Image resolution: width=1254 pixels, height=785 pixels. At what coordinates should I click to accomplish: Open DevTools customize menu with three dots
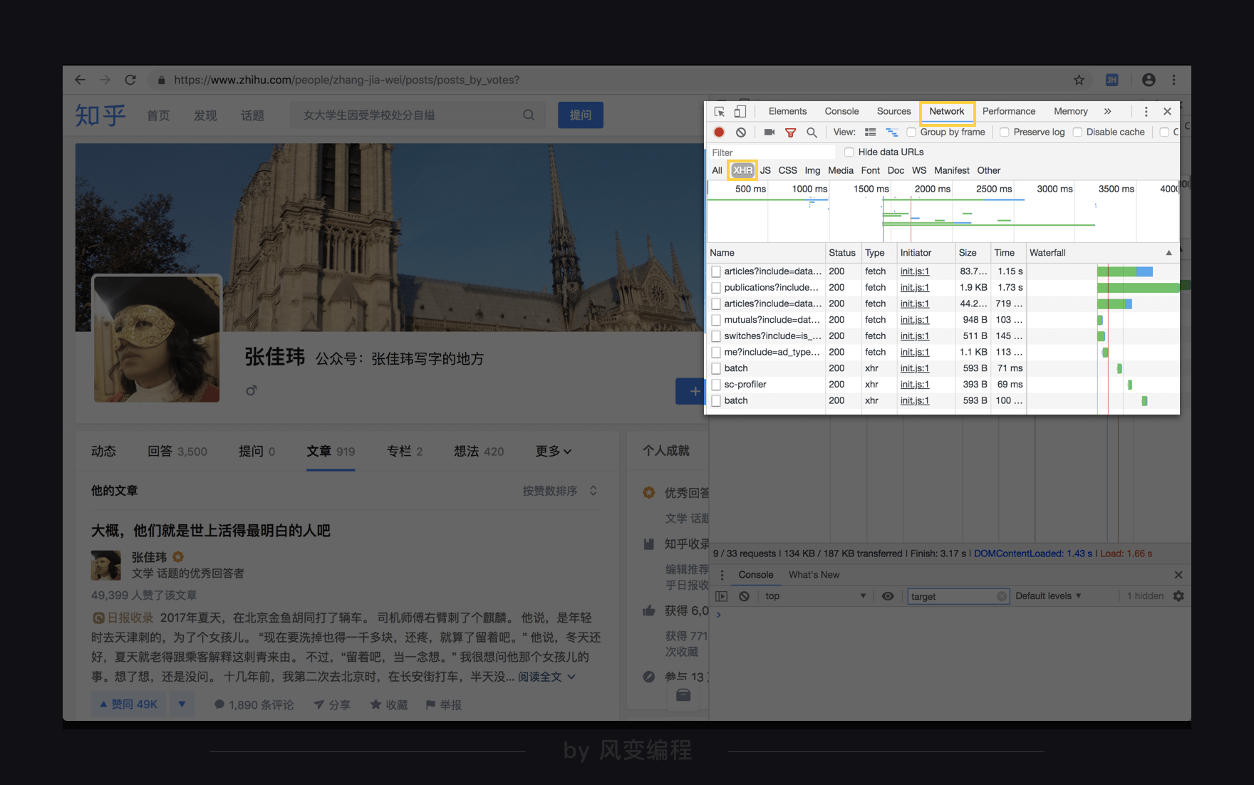(x=1146, y=111)
